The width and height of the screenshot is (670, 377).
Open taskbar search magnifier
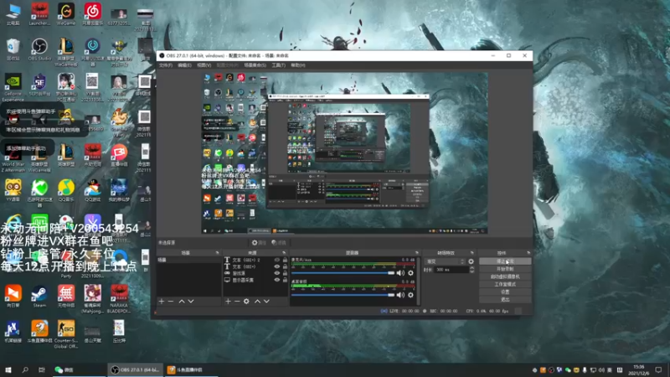point(25,369)
